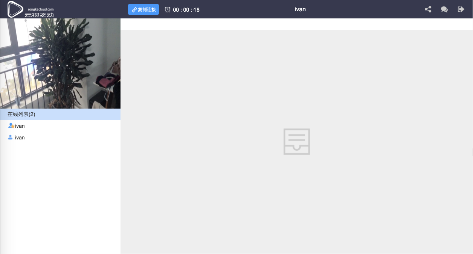
Task: Click the empty inbox placeholder icon
Action: click(297, 142)
